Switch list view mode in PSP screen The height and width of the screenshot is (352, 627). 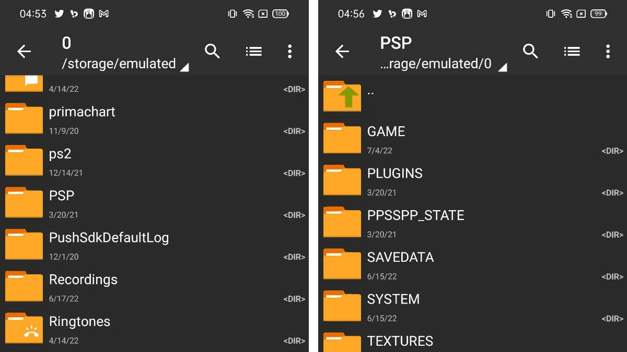pos(572,51)
